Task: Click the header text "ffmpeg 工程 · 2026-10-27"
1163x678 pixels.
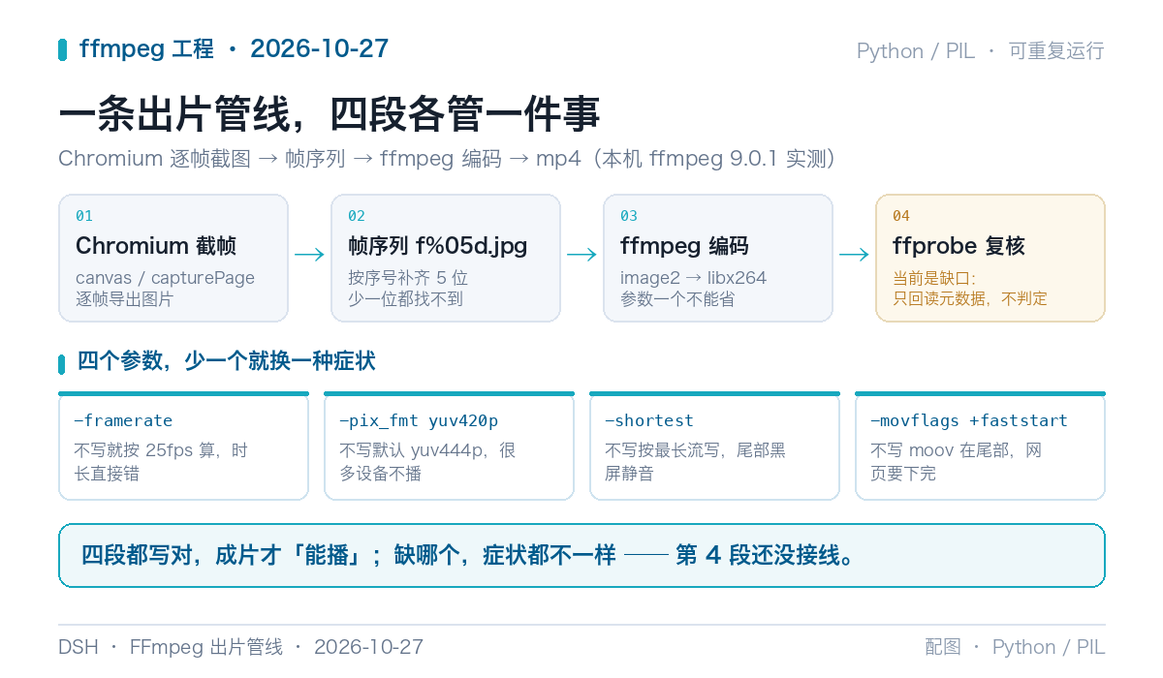Action: (234, 48)
